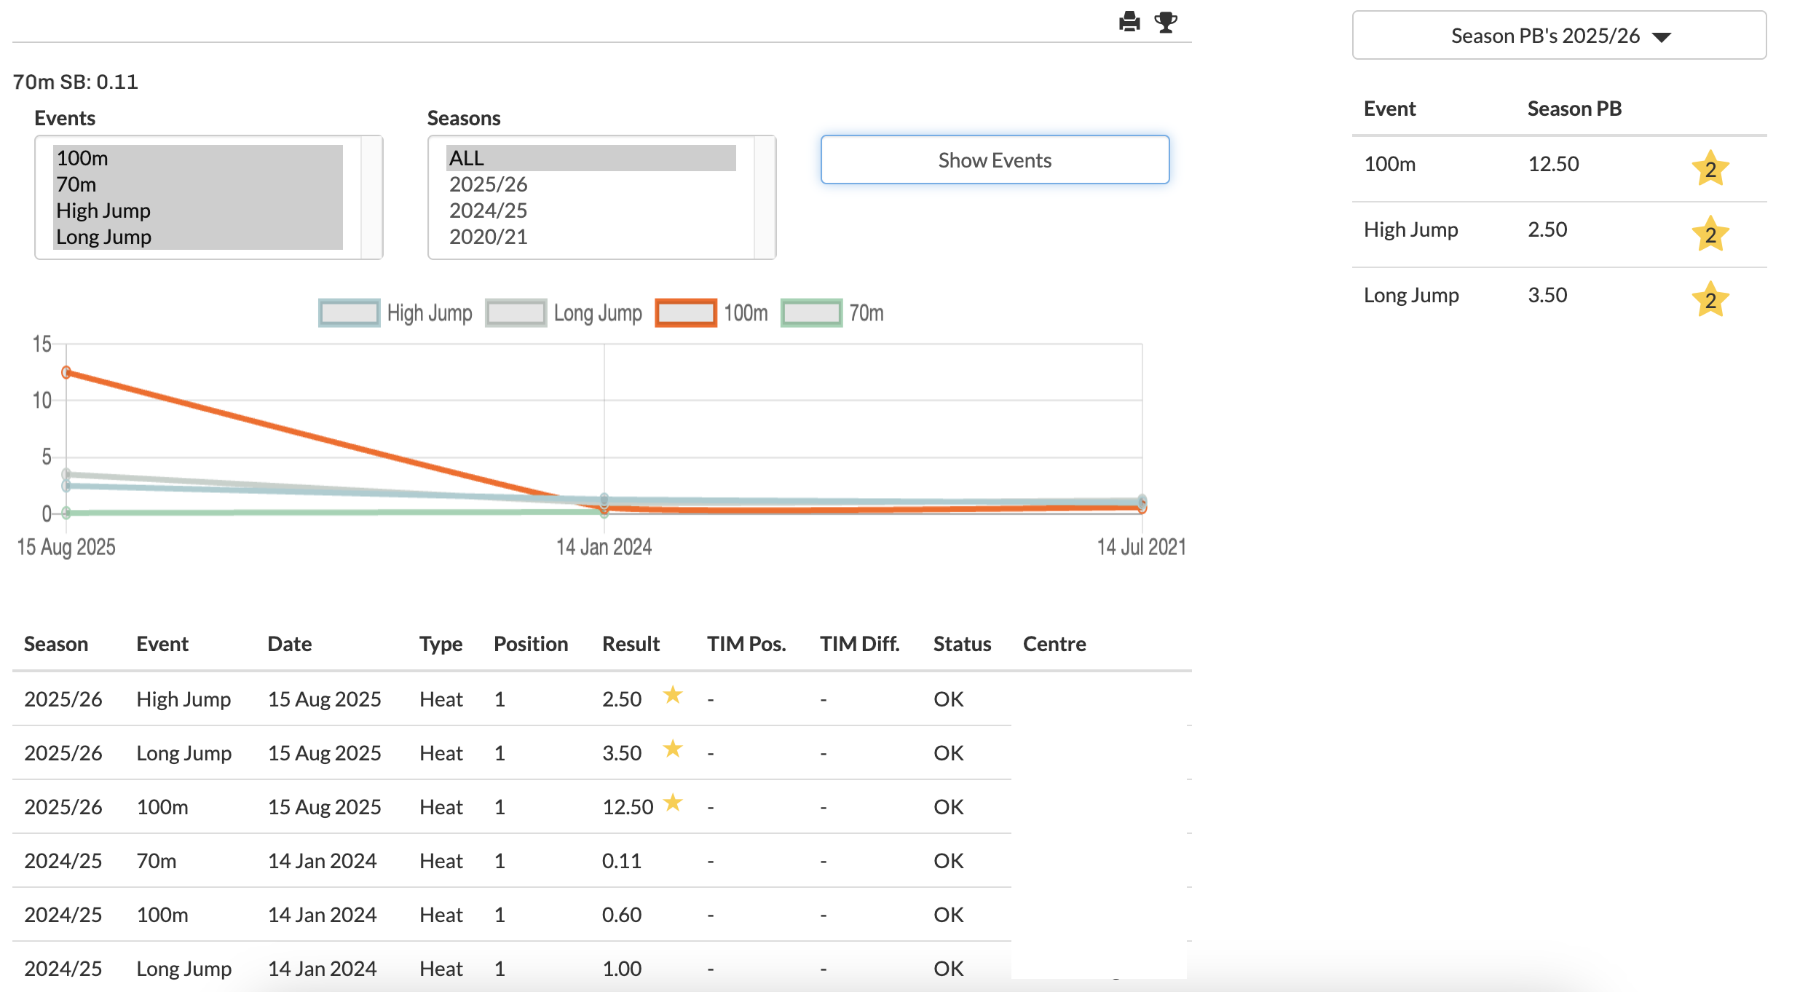Select 2025/26 in the Seasons list
The image size is (1816, 992).
(x=591, y=184)
